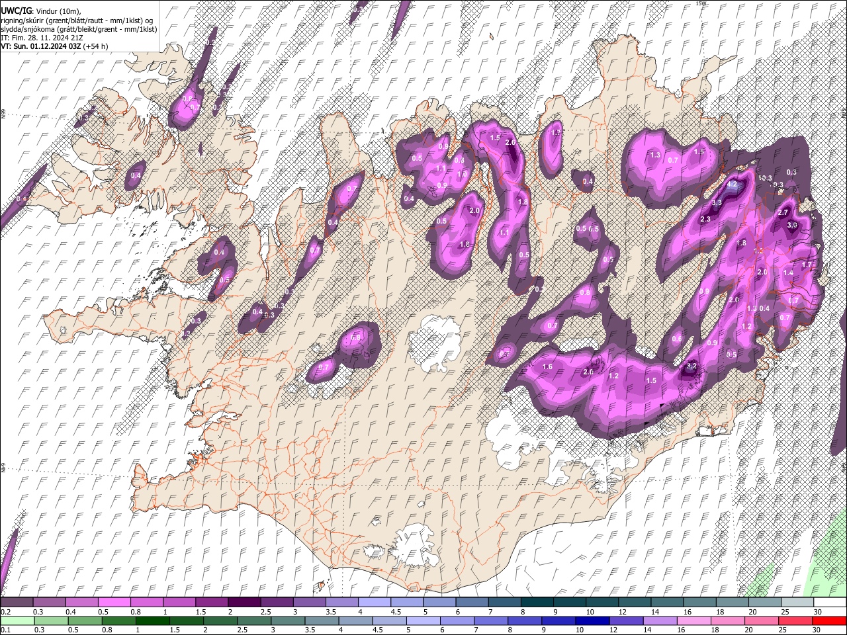Click the 'VT: Sun. 01.12.2024 03Z' valid time
Image resolution: width=847 pixels, height=635 pixels.
[x=41, y=46]
